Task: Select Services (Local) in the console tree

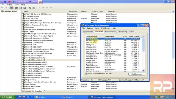Action: 11,11
